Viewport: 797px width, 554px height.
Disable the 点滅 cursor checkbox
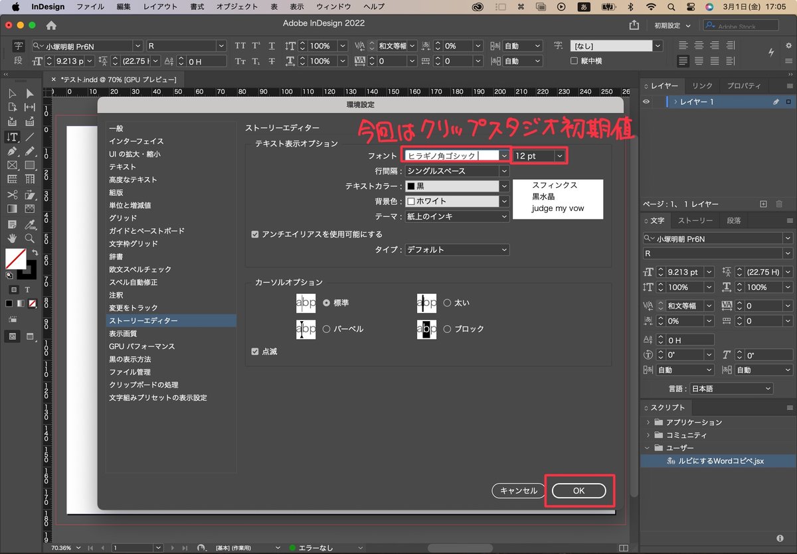pos(255,352)
